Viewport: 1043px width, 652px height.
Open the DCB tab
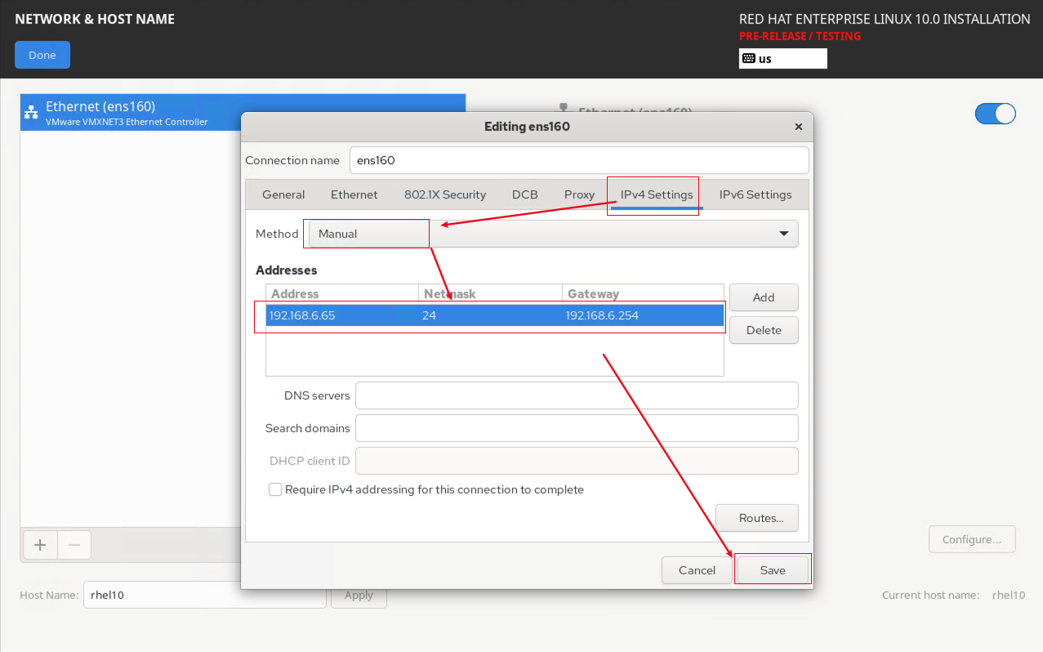(525, 194)
